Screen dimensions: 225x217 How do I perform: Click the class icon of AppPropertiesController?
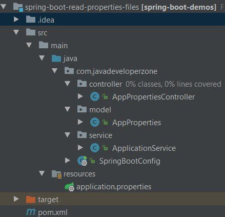[95, 96]
